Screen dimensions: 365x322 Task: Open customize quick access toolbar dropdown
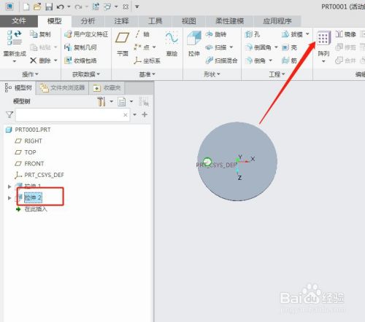pyautogui.click(x=137, y=7)
